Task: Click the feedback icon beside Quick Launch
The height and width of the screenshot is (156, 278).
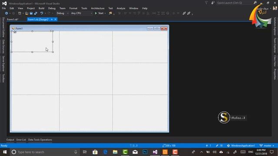Action: [213, 3]
